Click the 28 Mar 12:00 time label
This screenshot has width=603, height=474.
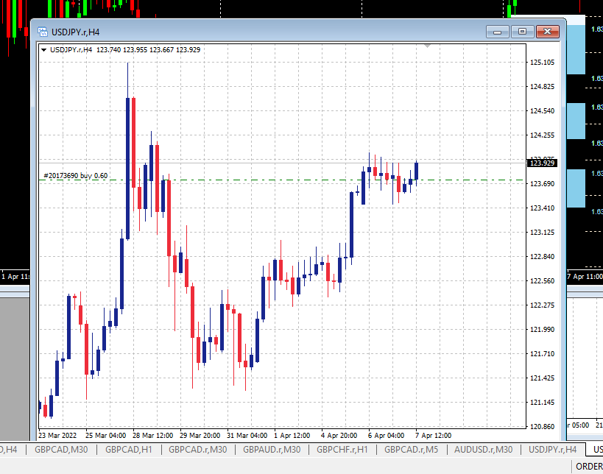tap(152, 436)
